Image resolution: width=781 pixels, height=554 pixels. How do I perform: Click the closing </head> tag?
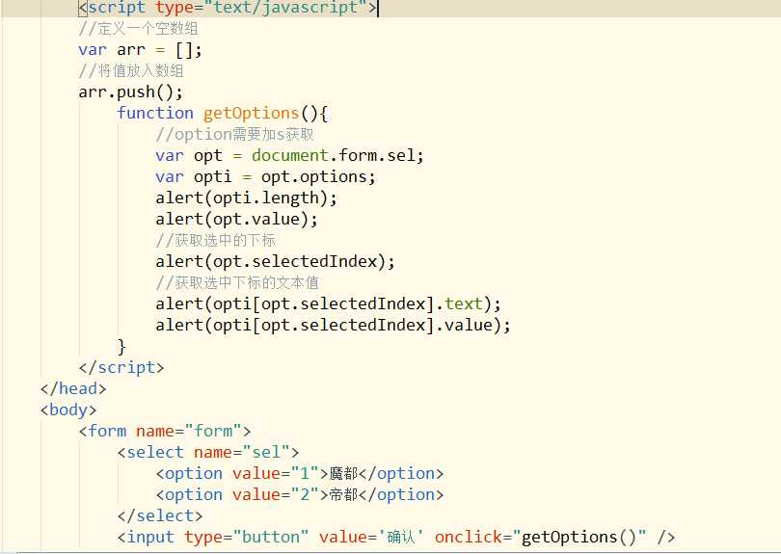(73, 388)
